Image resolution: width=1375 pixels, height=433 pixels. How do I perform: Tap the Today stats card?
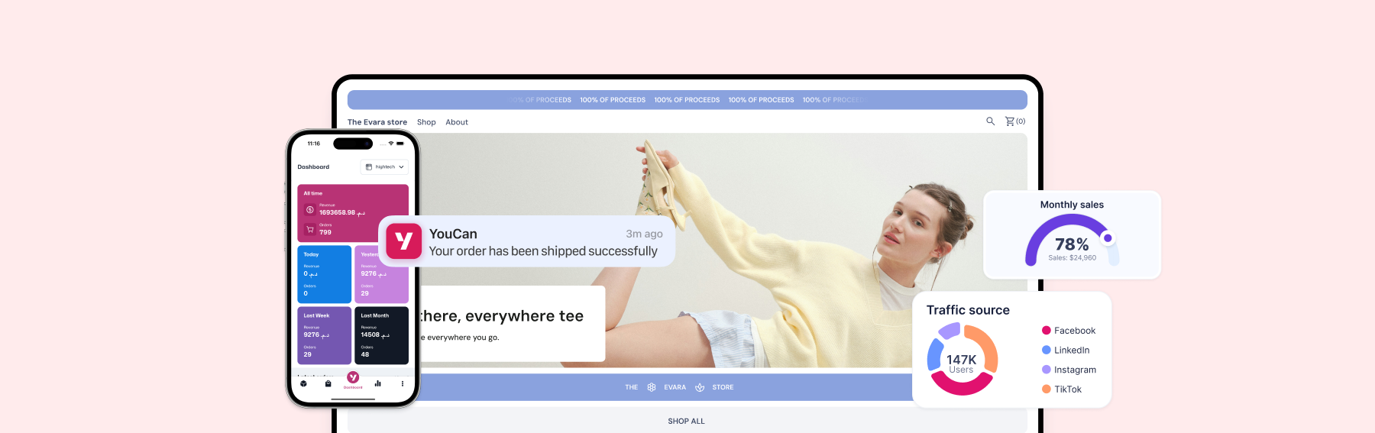pos(324,274)
